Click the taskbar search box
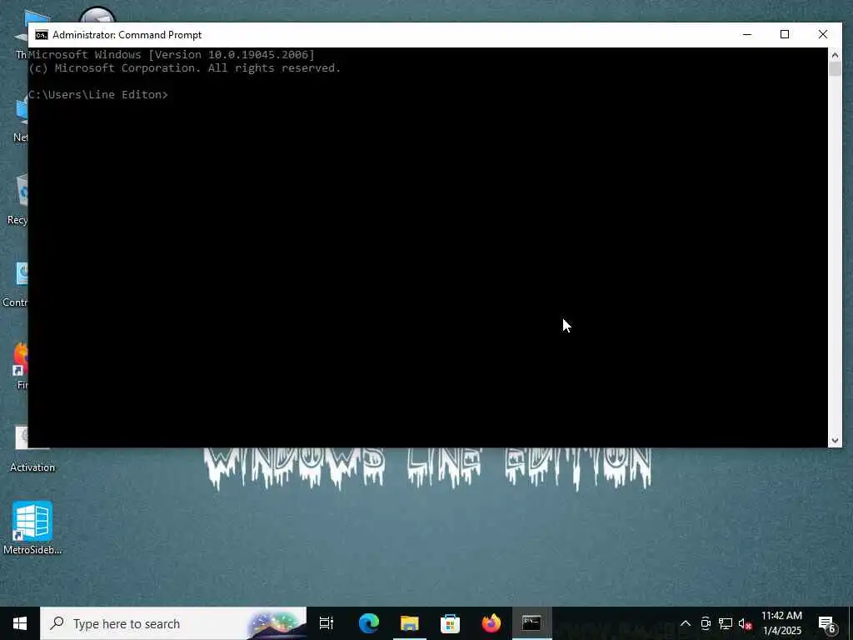Image resolution: width=853 pixels, height=640 pixels. tap(173, 623)
